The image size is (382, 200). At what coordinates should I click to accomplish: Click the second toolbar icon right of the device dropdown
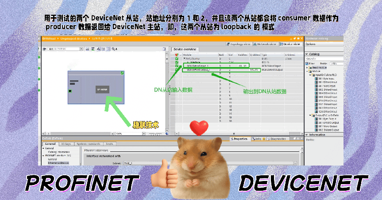(x=93, y=49)
